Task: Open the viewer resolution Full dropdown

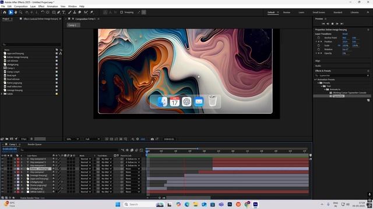Action: [92, 139]
